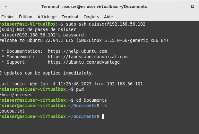
Task: Open the Terminal menu in the menu bar
Action: coord(70,17)
